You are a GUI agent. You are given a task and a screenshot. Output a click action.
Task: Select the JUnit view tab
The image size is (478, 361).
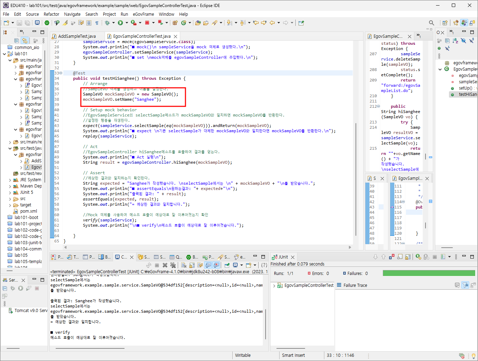click(x=283, y=257)
